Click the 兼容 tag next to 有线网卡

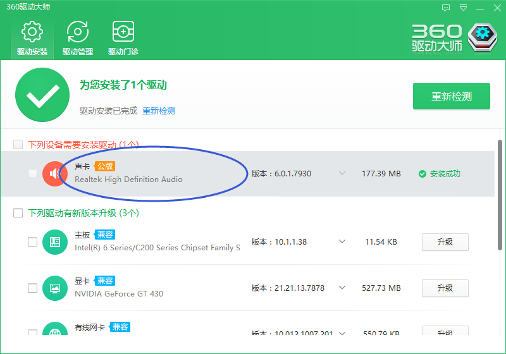pyautogui.click(x=120, y=327)
